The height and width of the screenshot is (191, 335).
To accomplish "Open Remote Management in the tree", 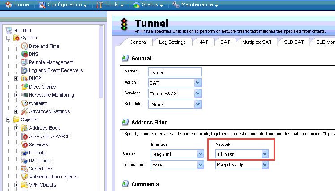I will (x=51, y=62).
